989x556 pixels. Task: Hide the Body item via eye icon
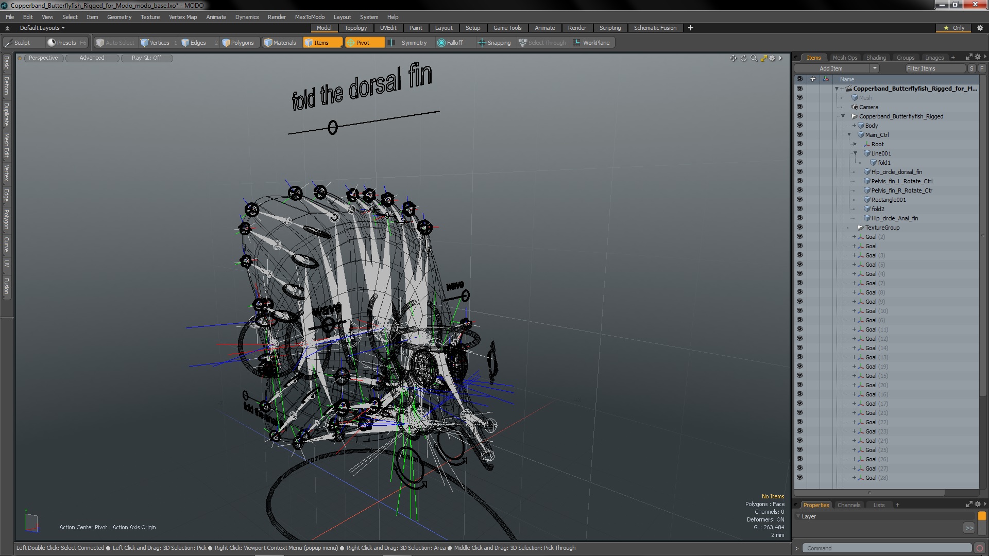tap(799, 126)
